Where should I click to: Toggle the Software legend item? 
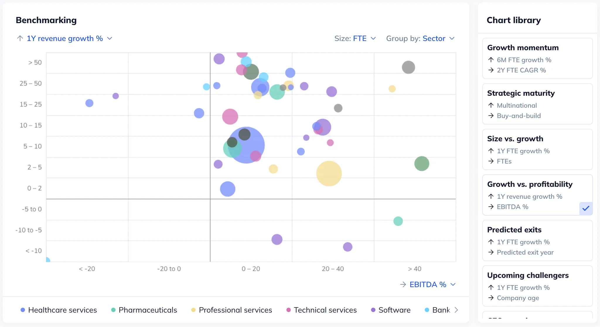tap(391, 310)
